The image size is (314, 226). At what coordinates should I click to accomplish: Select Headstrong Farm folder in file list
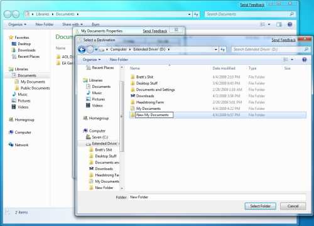pyautogui.click(x=150, y=102)
